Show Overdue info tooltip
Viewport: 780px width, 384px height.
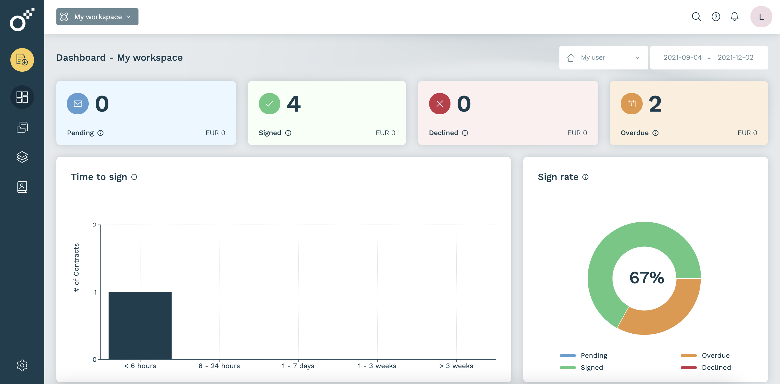point(655,133)
